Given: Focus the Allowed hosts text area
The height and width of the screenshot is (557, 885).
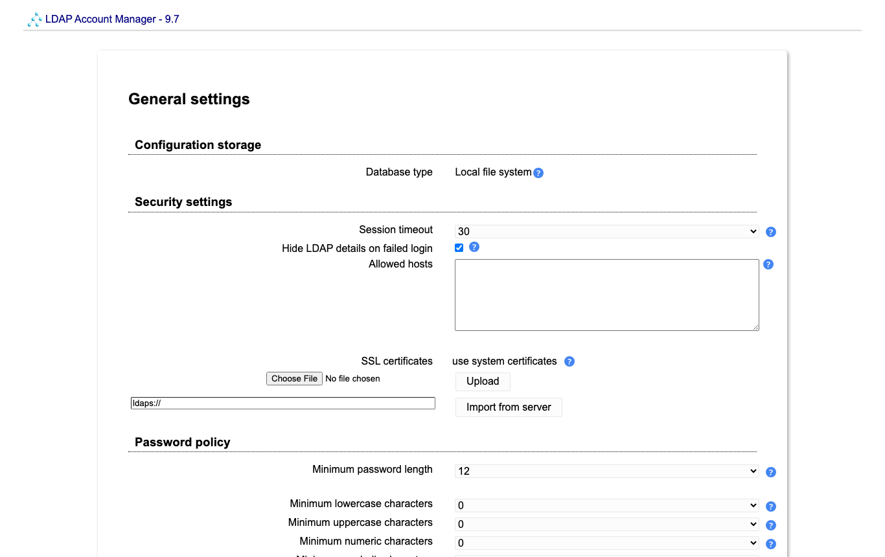Looking at the screenshot, I should (607, 295).
